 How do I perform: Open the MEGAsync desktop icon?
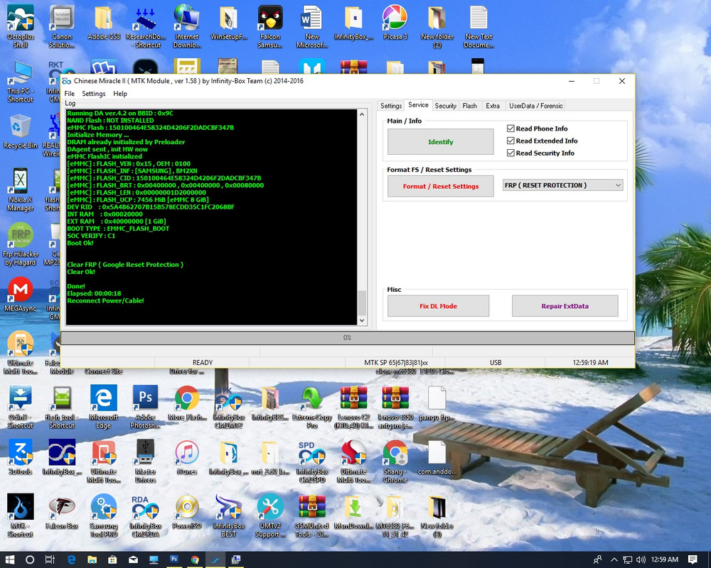tap(21, 294)
